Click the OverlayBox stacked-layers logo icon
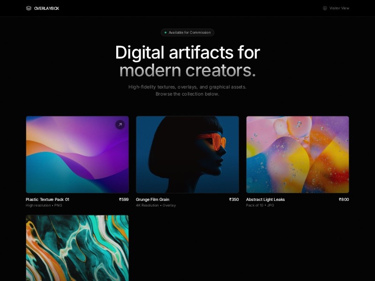375x281 pixels. 29,8
